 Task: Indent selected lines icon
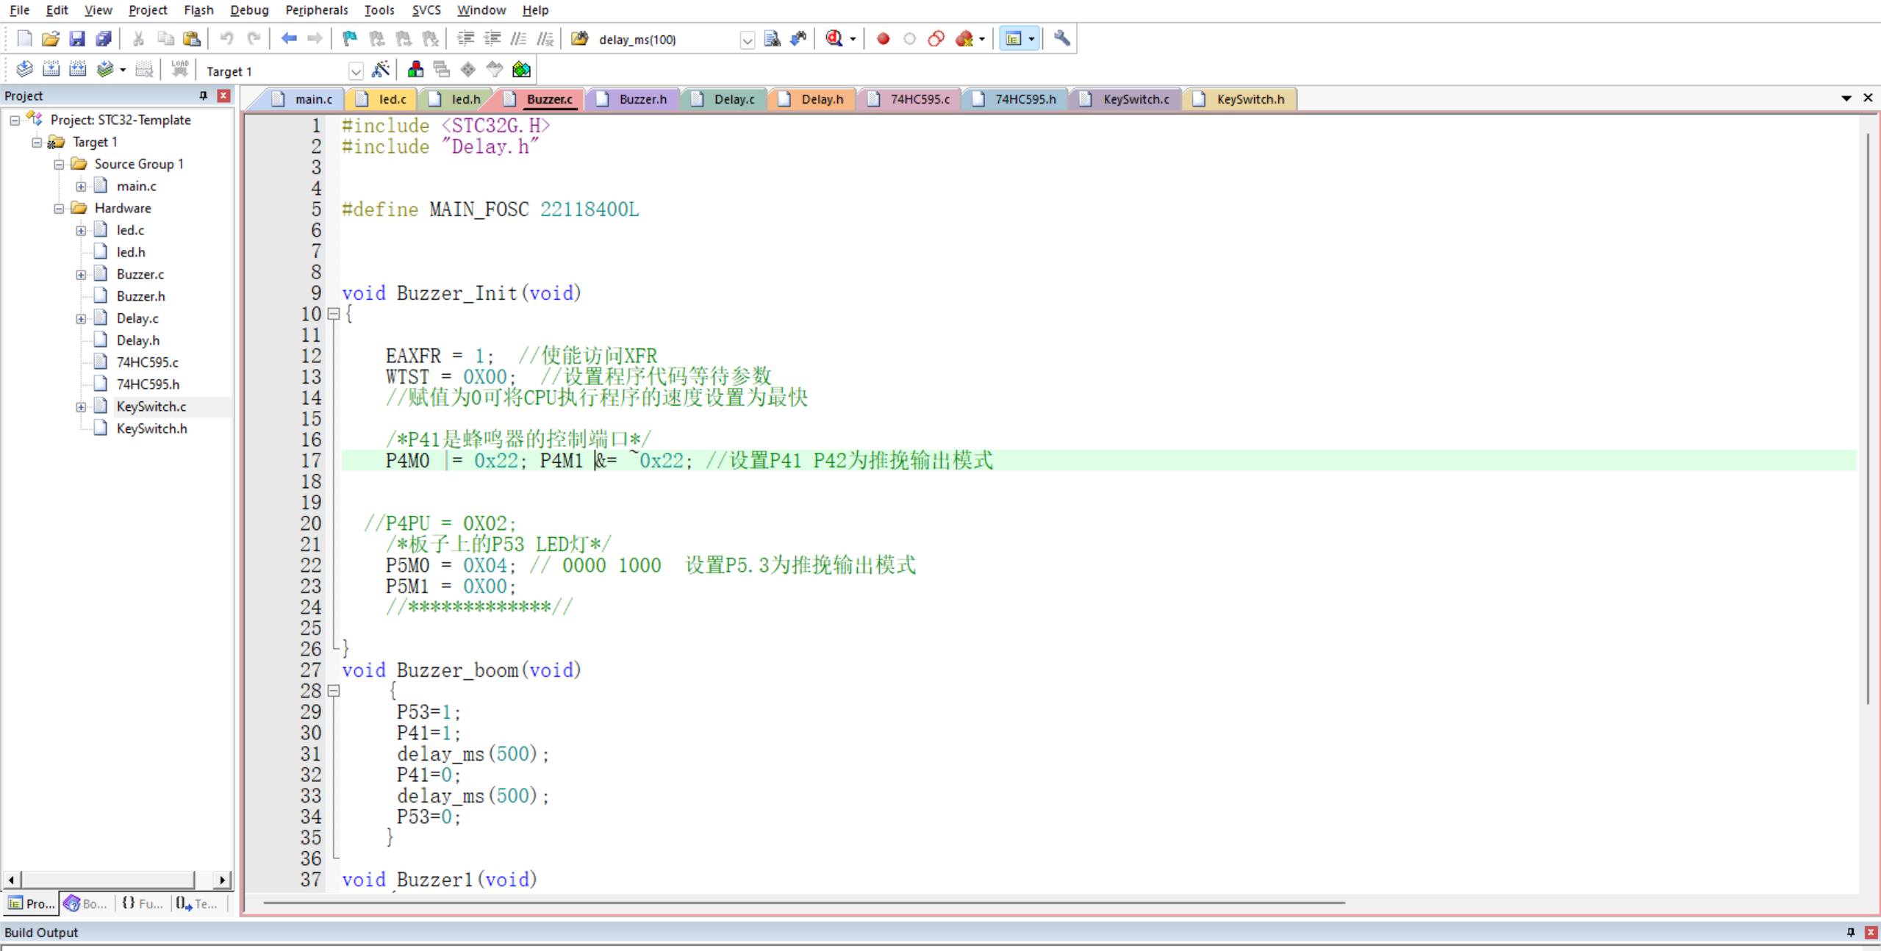tap(465, 39)
